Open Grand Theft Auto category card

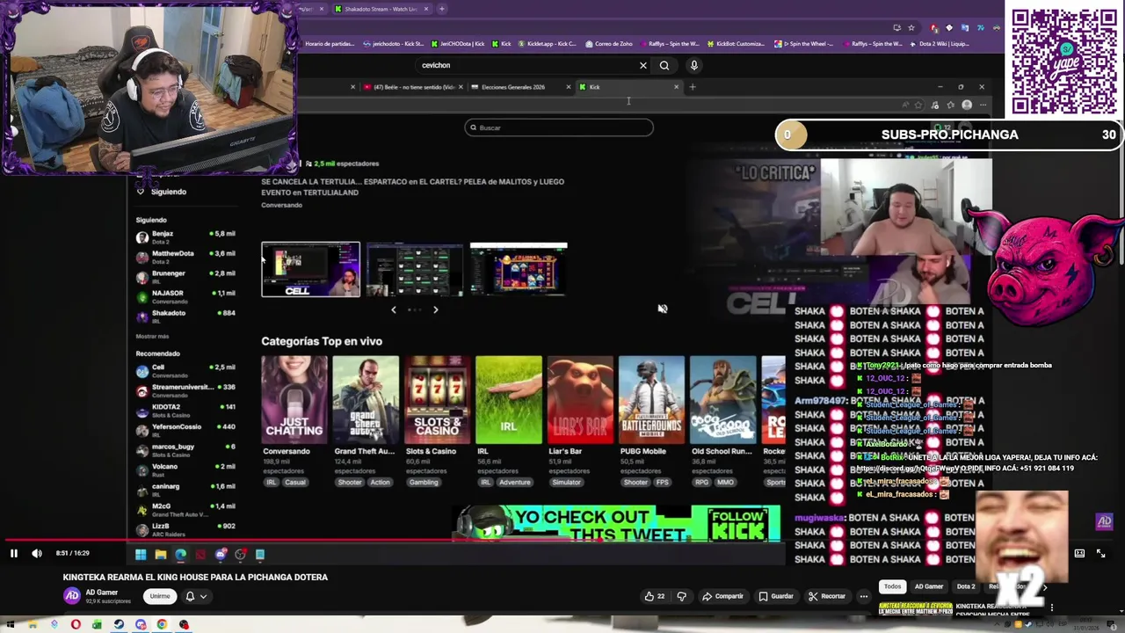tap(366, 400)
